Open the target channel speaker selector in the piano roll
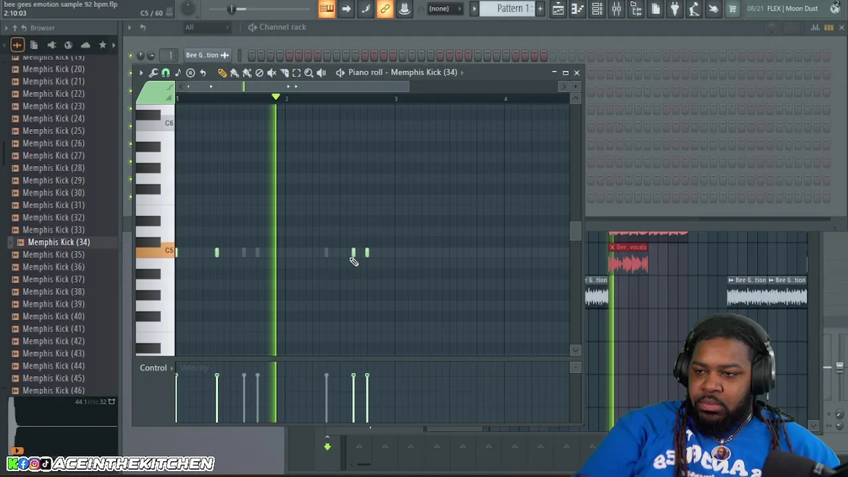Viewport: 848px width, 477px height. (x=341, y=72)
